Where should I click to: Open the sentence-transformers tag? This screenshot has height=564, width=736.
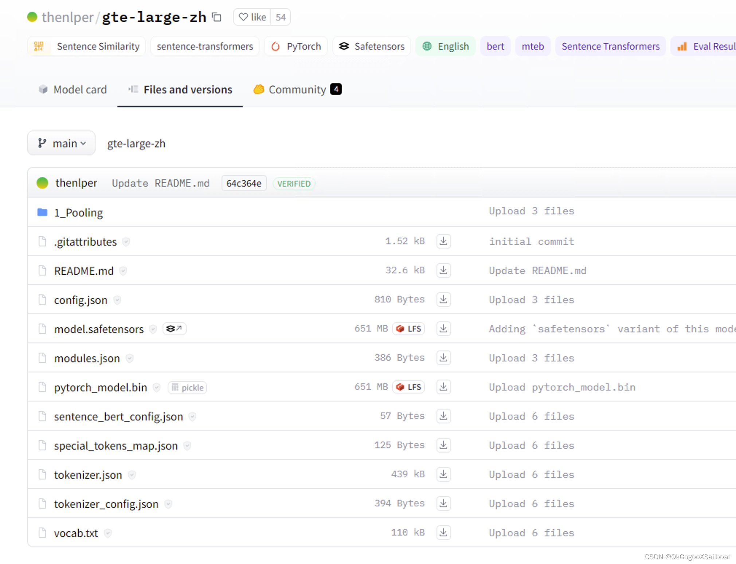pyautogui.click(x=205, y=46)
